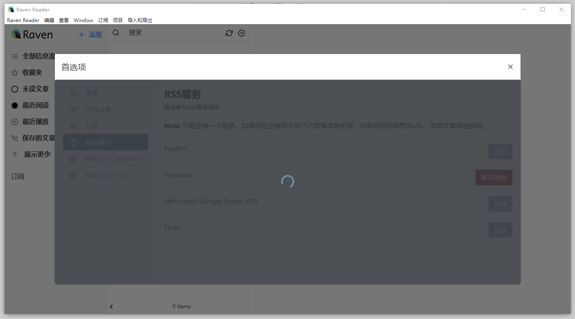Click the loading spinner in the dialog
Viewport: 575px width, 319px height.
click(x=288, y=180)
